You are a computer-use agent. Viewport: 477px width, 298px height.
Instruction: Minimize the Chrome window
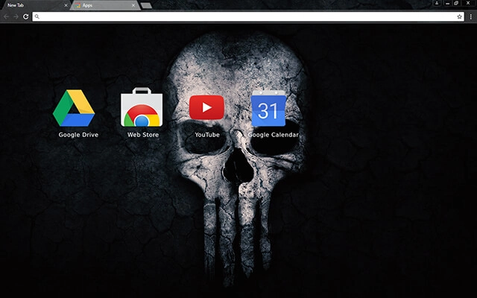pos(447,3)
